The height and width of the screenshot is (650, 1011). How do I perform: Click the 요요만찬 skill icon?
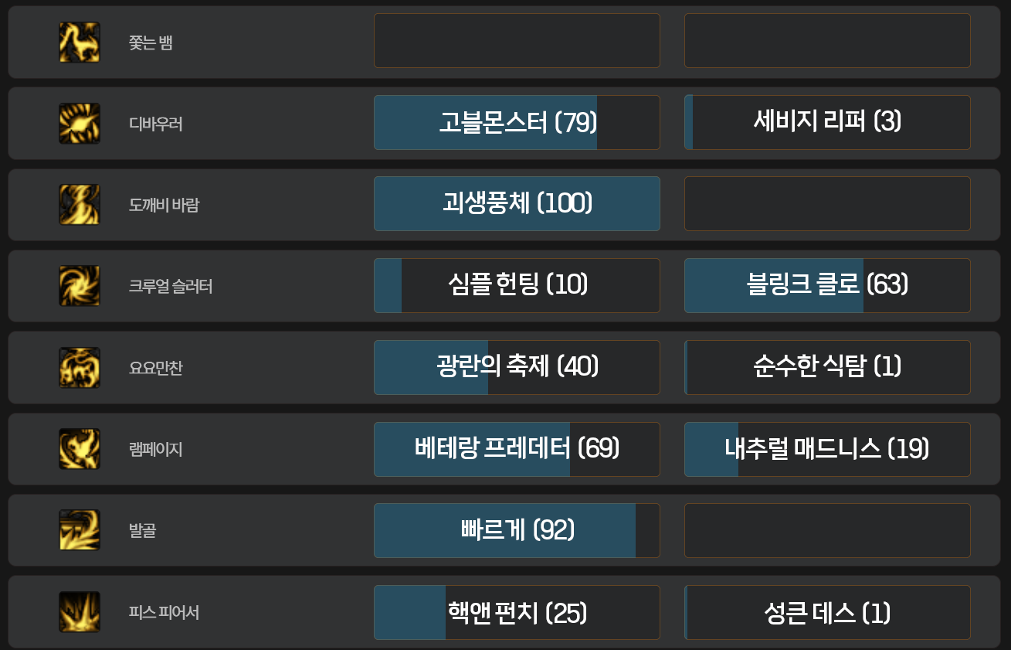80,368
